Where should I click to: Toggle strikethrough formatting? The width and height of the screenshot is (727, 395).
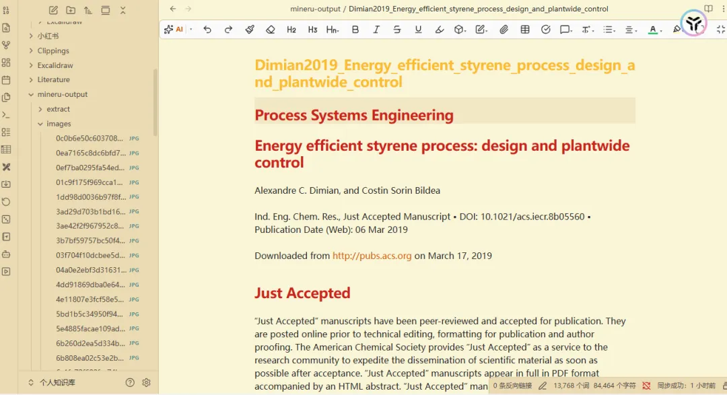point(397,30)
